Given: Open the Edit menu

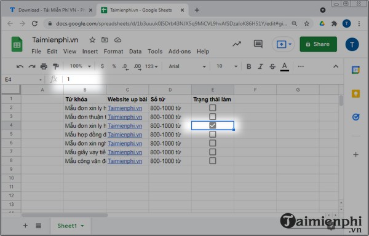Looking at the screenshot, I should coord(52,52).
